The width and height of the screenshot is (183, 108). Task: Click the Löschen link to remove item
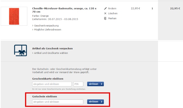(113, 13)
